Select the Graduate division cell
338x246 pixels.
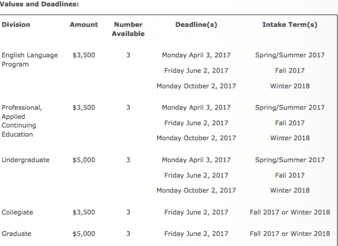point(17,233)
